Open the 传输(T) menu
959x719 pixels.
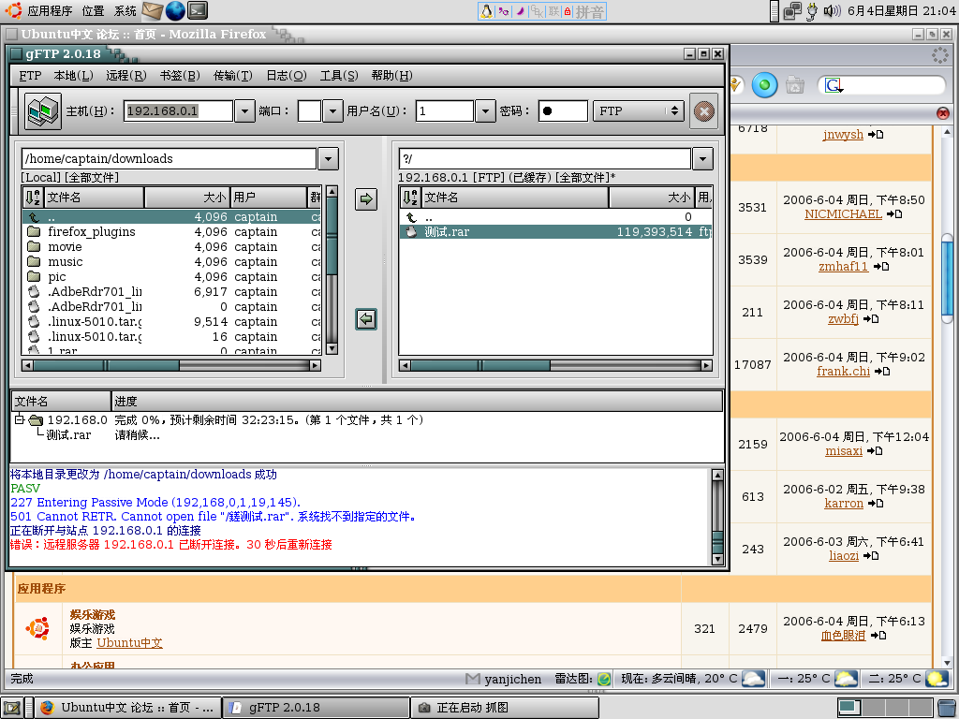(x=233, y=75)
